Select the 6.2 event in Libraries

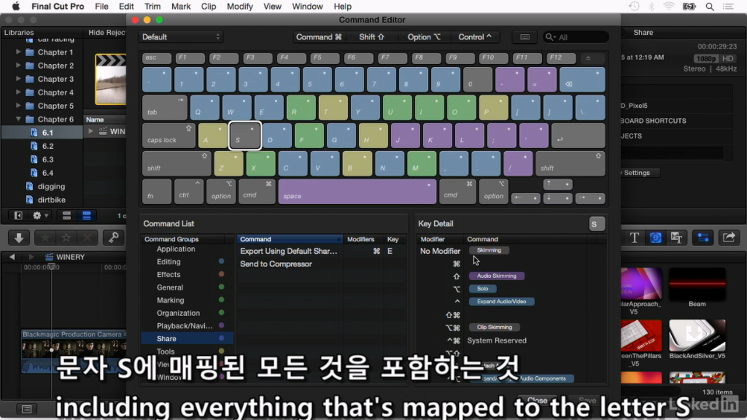(x=47, y=146)
